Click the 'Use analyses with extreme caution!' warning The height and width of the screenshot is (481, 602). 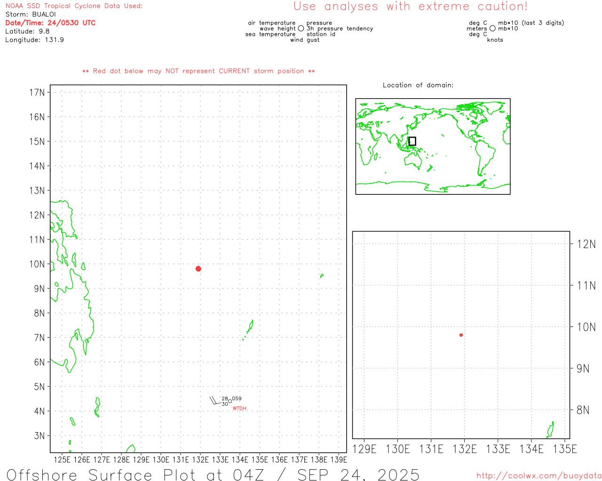[411, 7]
